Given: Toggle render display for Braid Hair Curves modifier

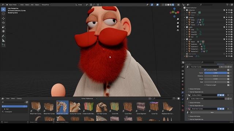Looking at the screenshot, I should click(223, 109).
